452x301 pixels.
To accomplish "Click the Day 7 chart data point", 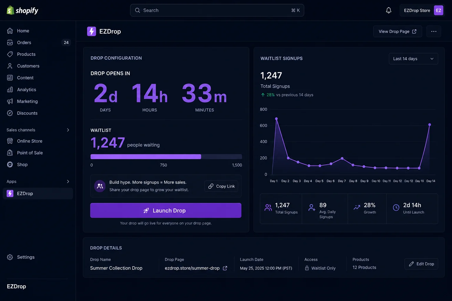I will tap(342, 158).
